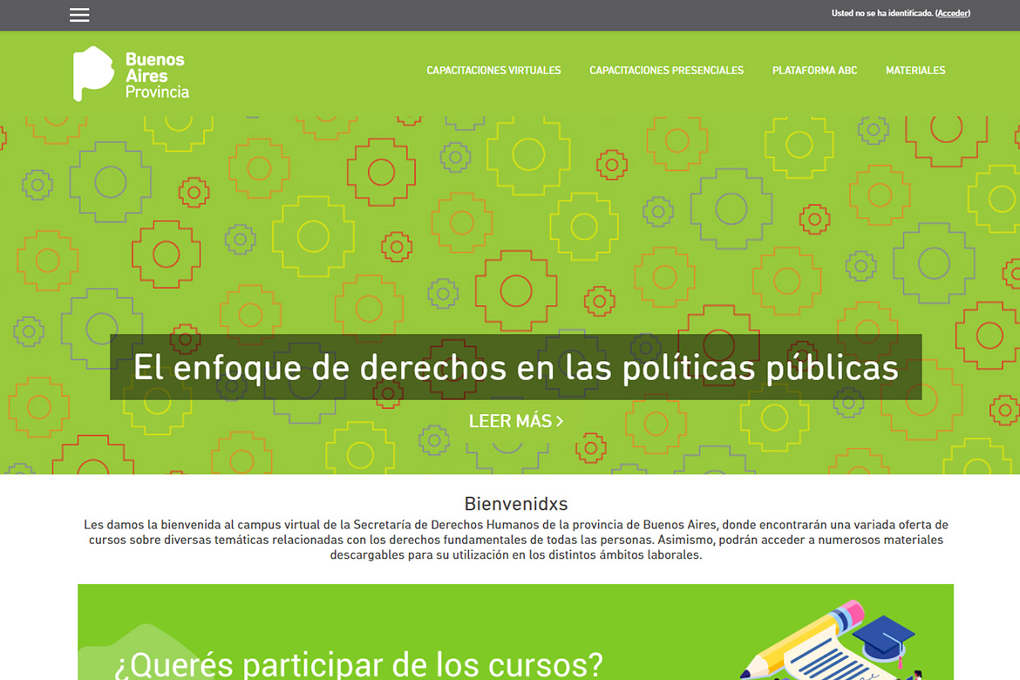Click '¿Querés participar de los cursos?' banner text
Viewport: 1020px width, 680px height.
click(358, 664)
